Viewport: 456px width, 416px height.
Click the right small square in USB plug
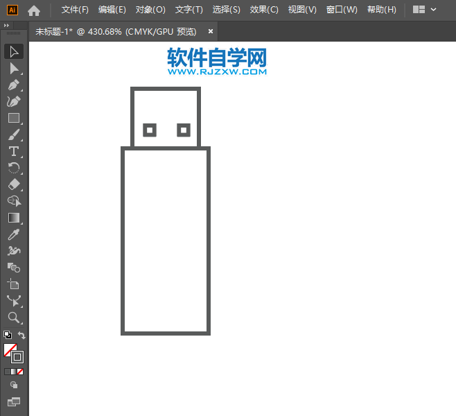click(x=184, y=130)
